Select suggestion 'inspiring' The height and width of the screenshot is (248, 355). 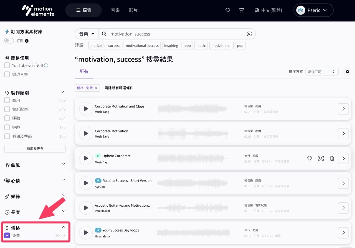171,45
